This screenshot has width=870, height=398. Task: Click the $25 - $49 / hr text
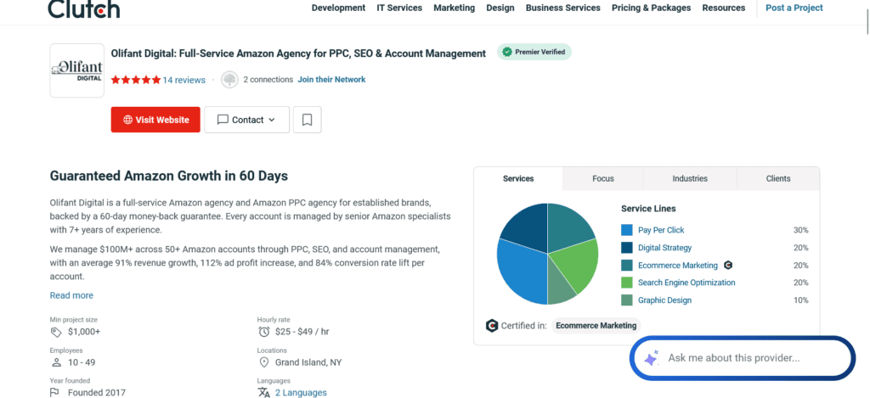tap(302, 332)
